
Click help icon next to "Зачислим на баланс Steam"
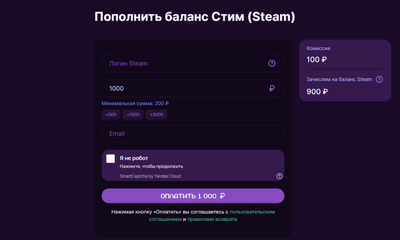[379, 79]
